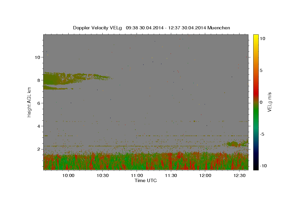Image resolution: width=307 pixels, height=204 pixels.
Task: Click the colorbar label '-5'
Action: tap(262, 134)
